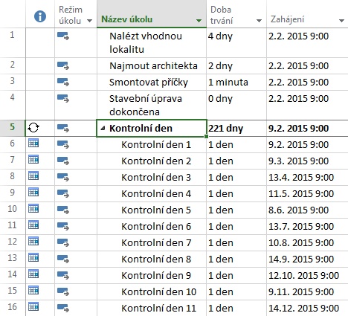Click the 1 minuta duration cell
This screenshot has width=348, height=316.
pos(236,83)
